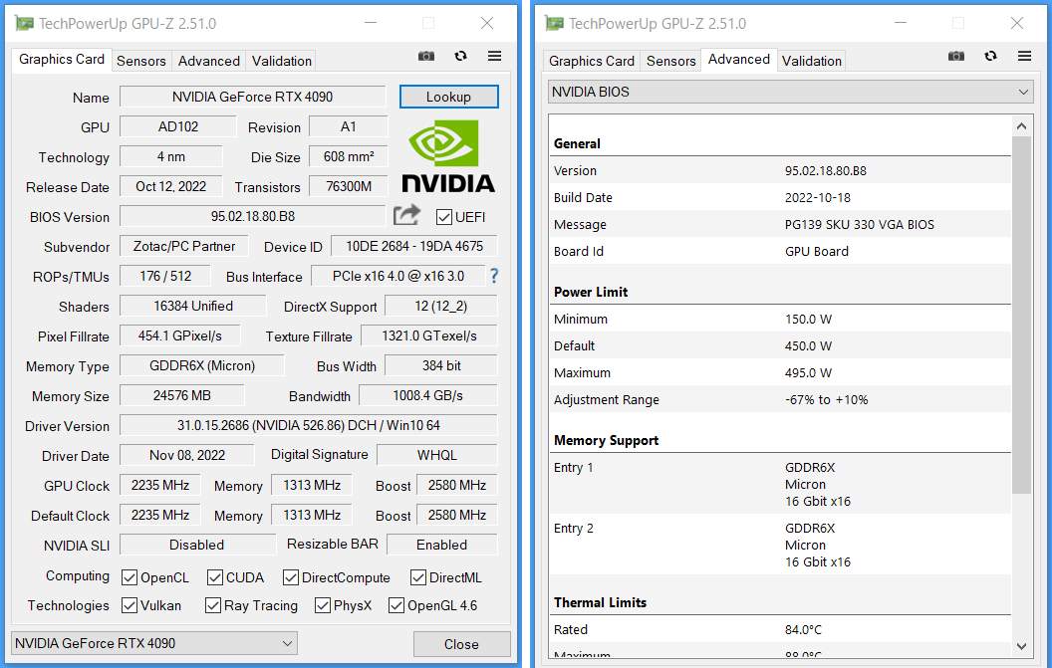Toggle the DirectML checkbox
The width and height of the screenshot is (1052, 668).
click(418, 577)
